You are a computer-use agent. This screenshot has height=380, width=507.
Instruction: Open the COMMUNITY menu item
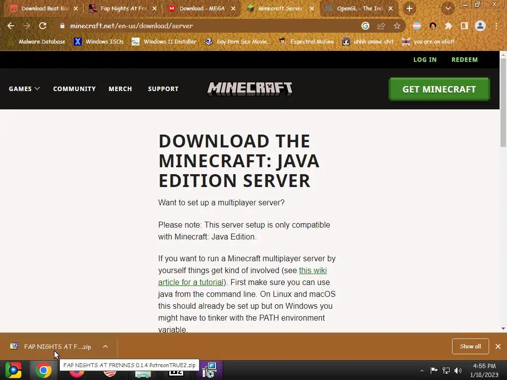74,89
